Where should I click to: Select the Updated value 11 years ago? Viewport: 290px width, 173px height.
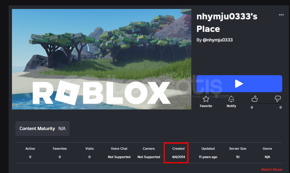pyautogui.click(x=208, y=157)
